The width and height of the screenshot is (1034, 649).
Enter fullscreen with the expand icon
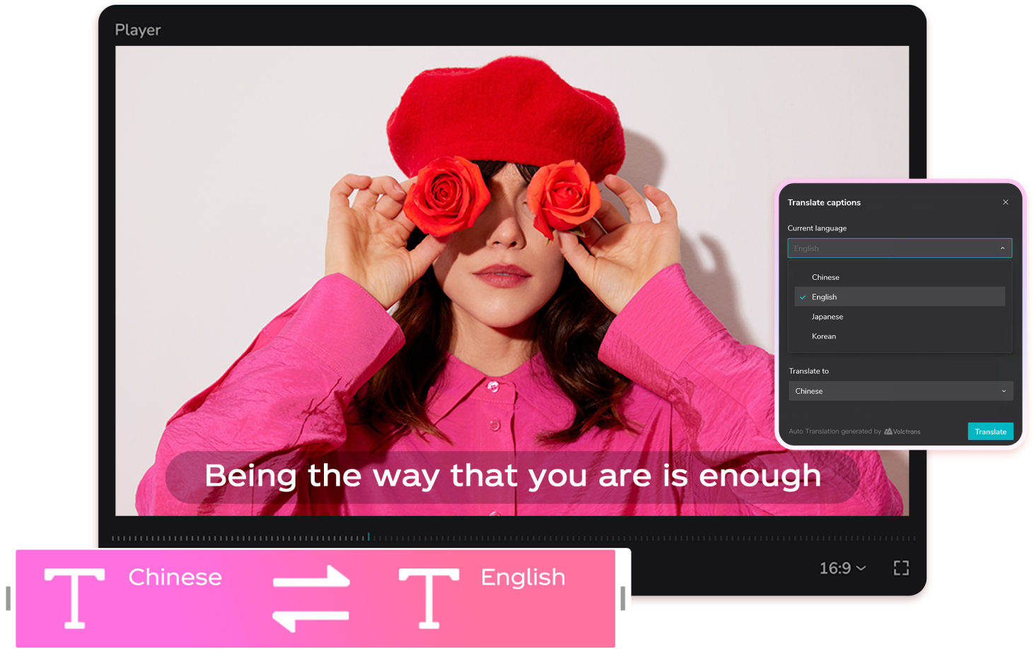click(901, 568)
